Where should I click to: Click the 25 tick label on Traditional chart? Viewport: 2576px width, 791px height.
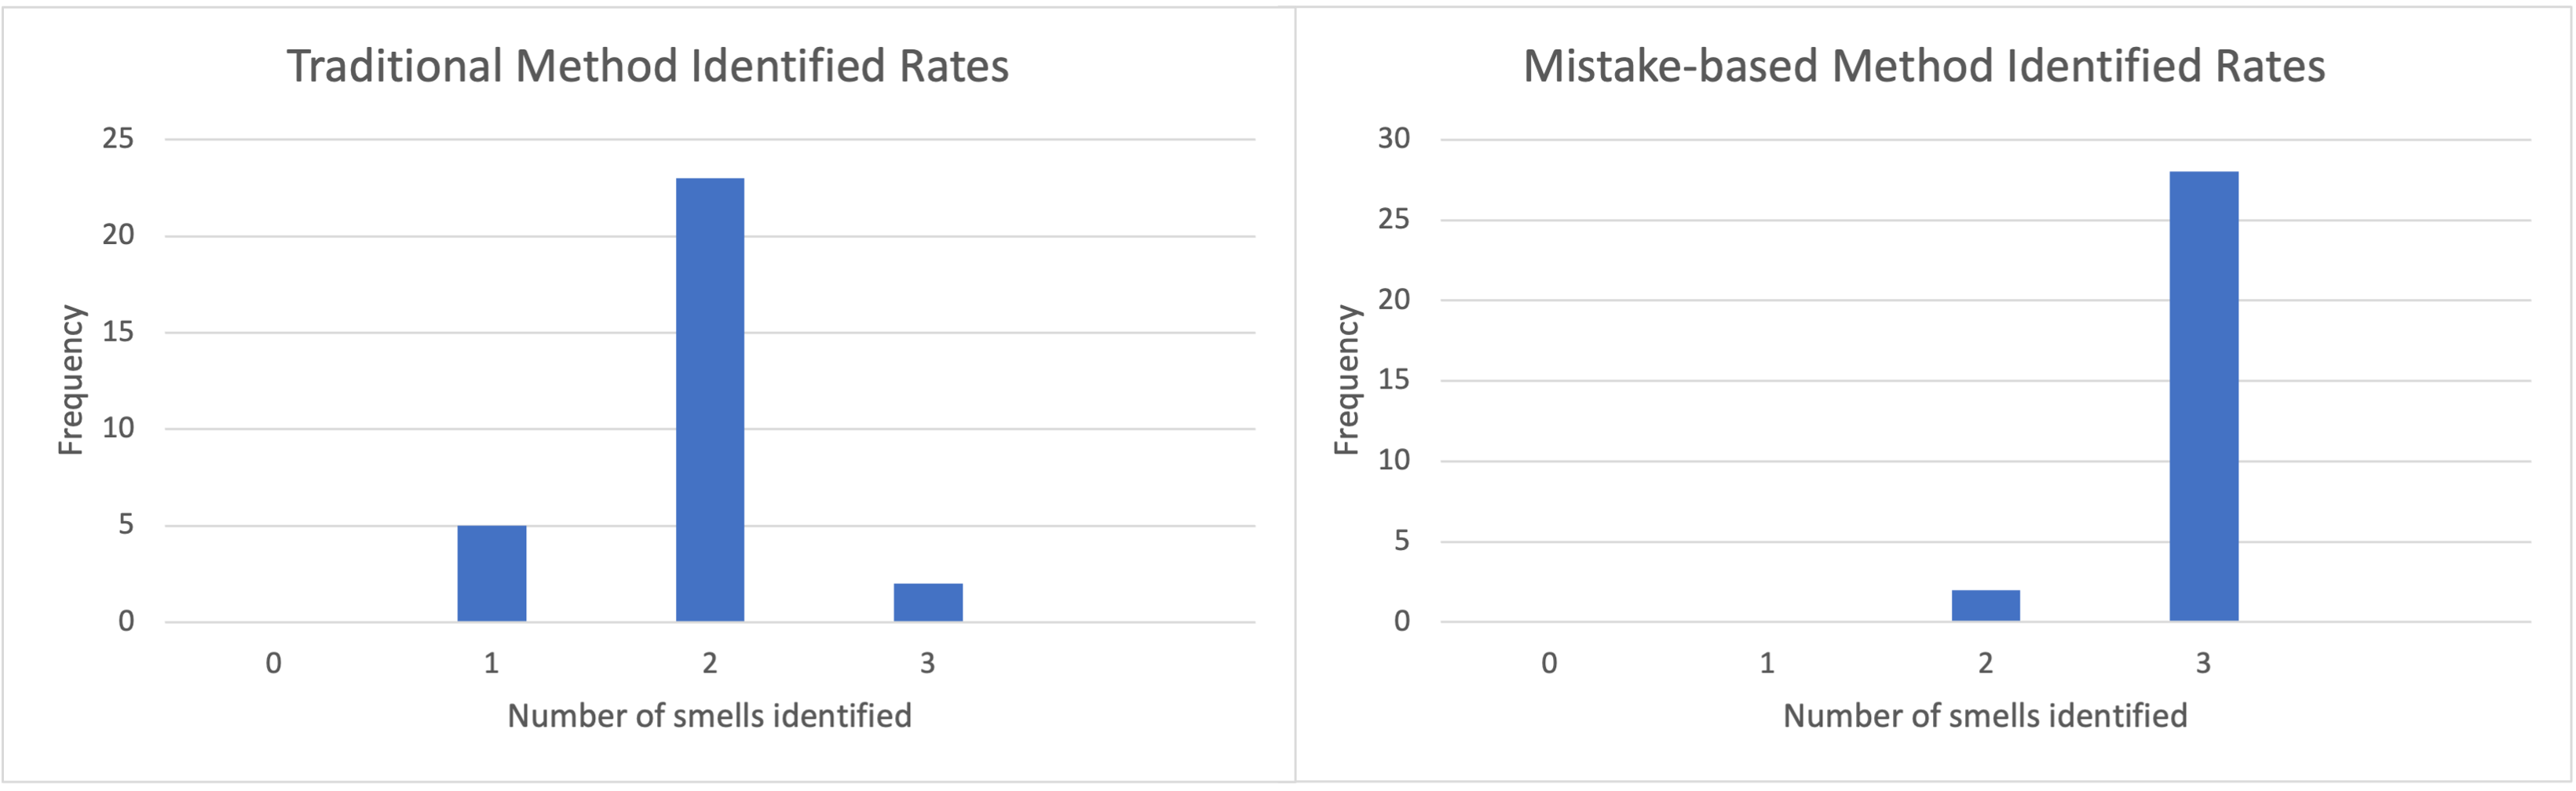coord(118,138)
